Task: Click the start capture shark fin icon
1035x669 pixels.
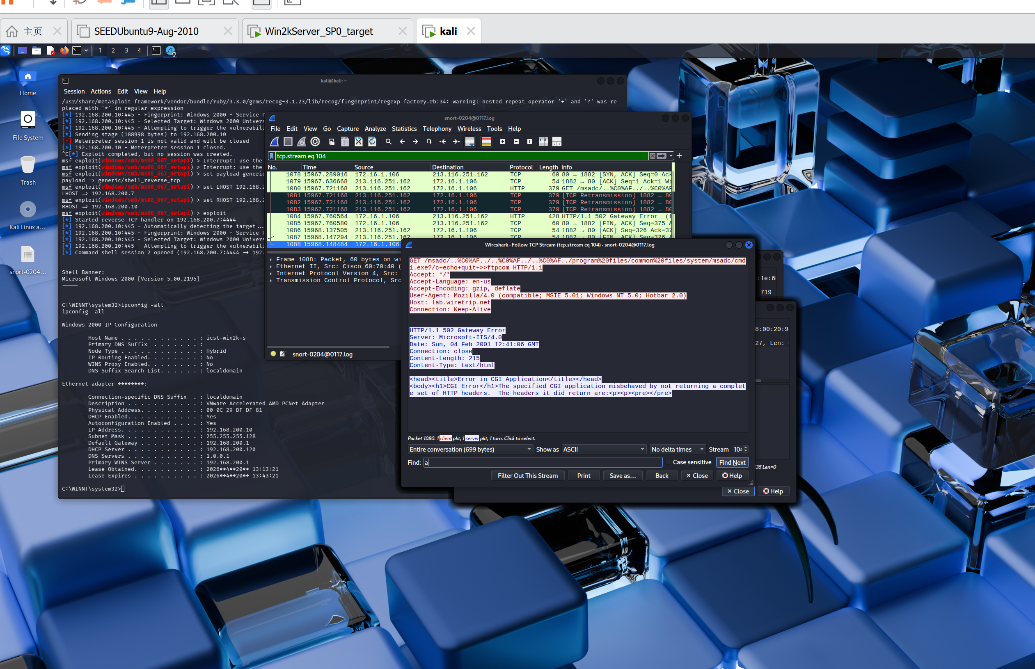Action: coord(275,142)
